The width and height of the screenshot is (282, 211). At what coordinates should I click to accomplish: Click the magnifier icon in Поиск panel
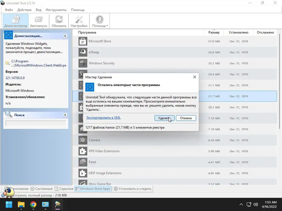coord(9,114)
